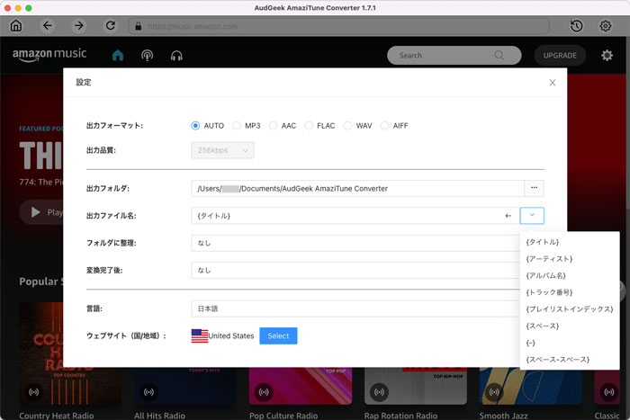Screen dimensions: 630x420
Task: Open 変換完了後 dropdown showing なし
Action: pos(355,270)
